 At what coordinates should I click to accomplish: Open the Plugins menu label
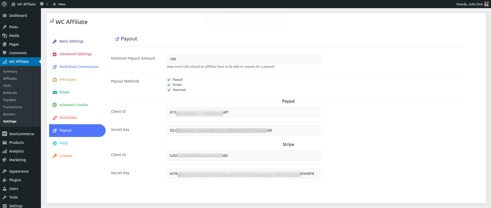(15, 180)
